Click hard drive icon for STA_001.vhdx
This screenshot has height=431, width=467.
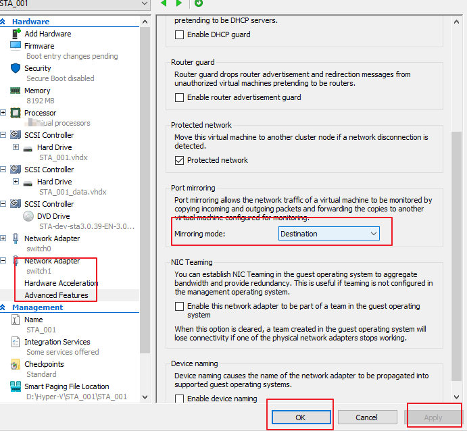coord(28,149)
